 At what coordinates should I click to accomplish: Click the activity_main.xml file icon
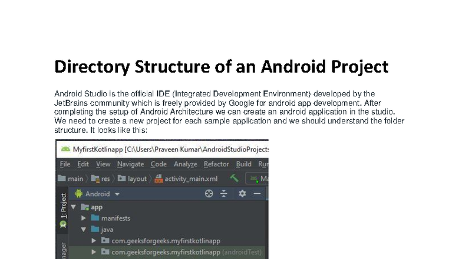tap(159, 179)
